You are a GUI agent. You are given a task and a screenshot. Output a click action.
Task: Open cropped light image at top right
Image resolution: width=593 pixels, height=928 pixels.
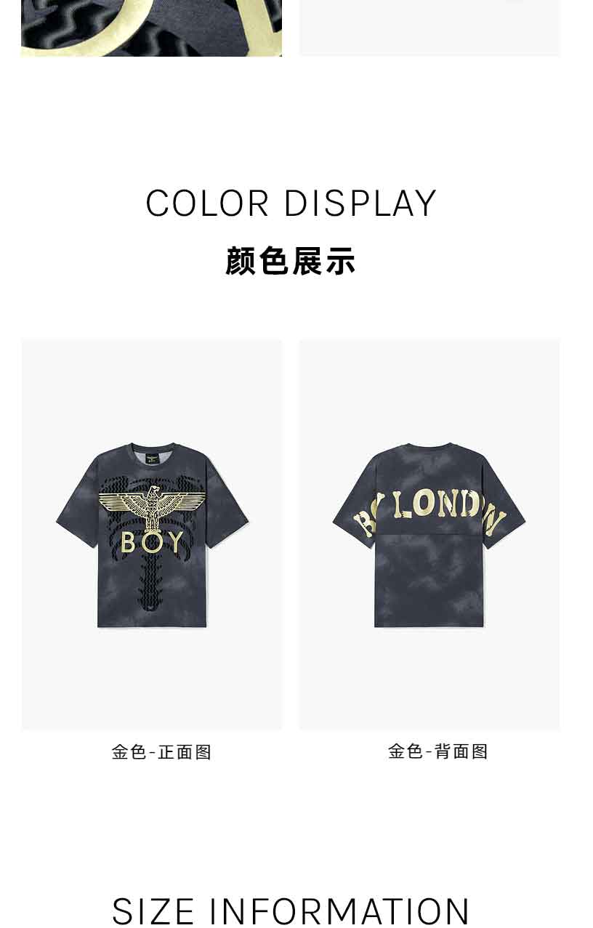click(429, 28)
